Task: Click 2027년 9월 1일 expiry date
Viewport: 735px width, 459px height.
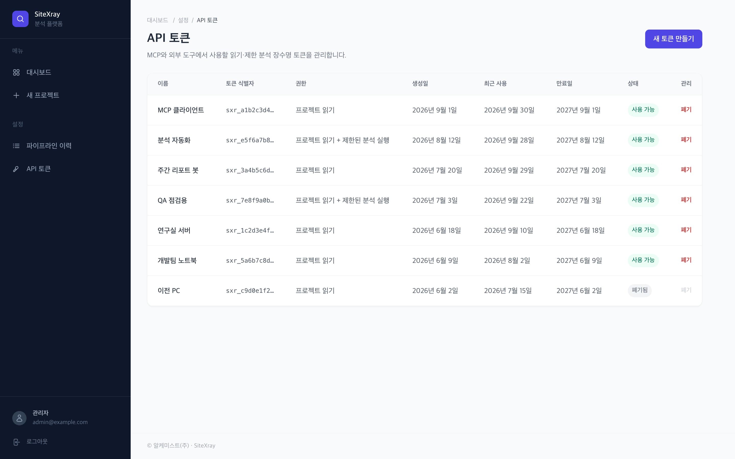Action: pyautogui.click(x=578, y=110)
